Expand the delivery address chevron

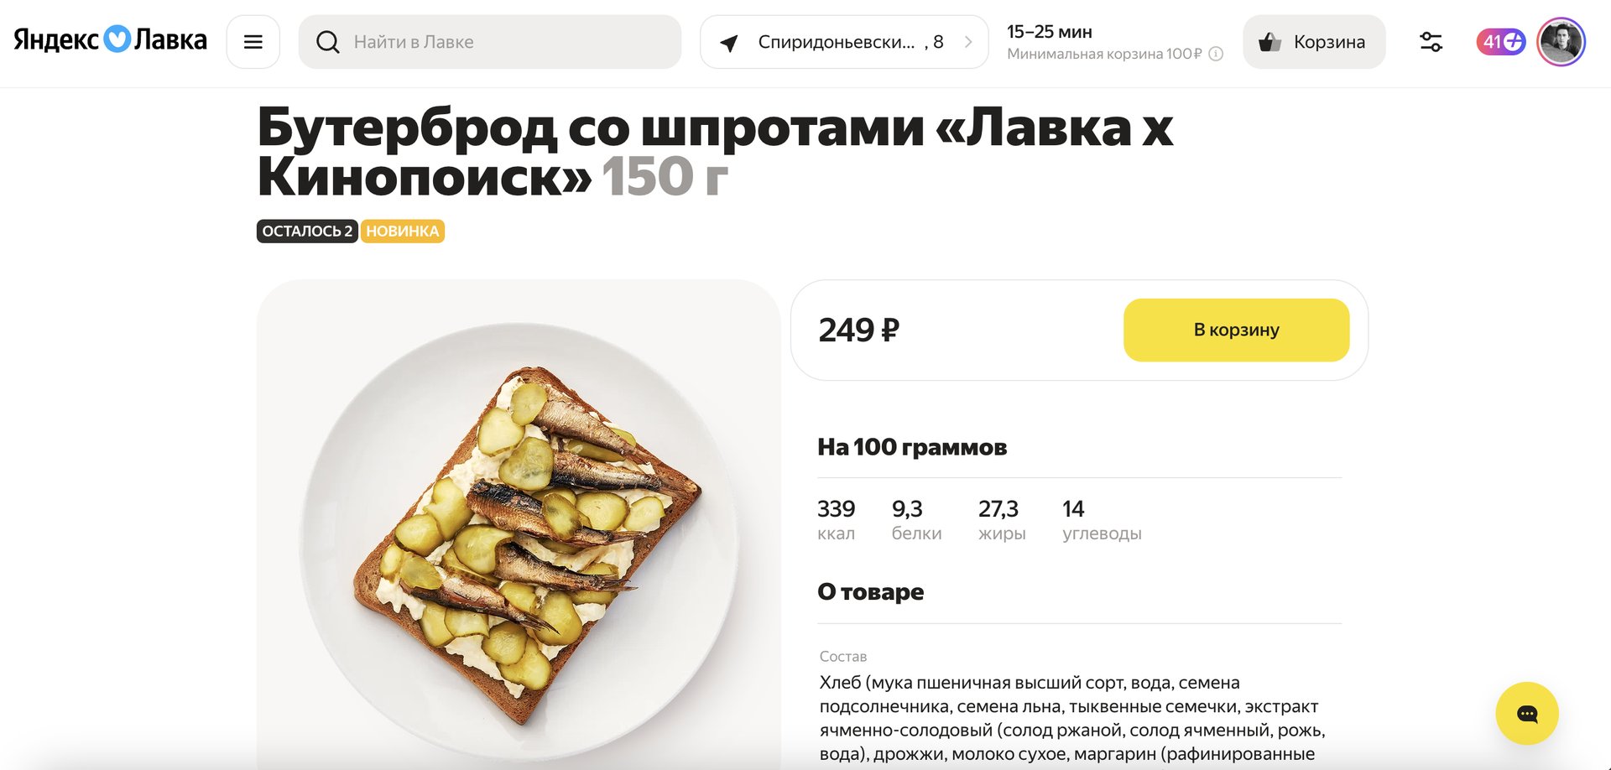[x=968, y=42]
